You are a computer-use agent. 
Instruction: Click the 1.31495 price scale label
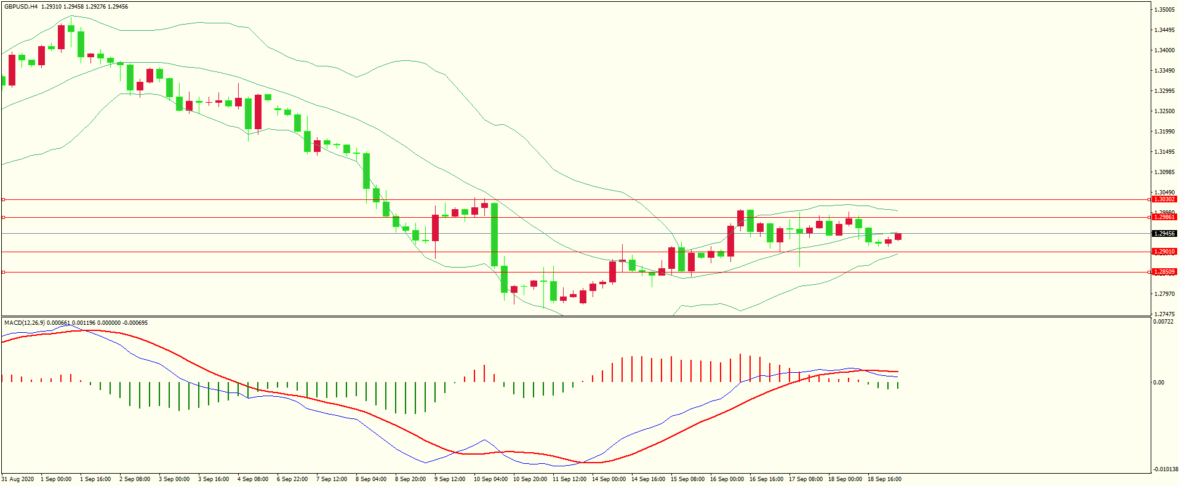(1165, 152)
